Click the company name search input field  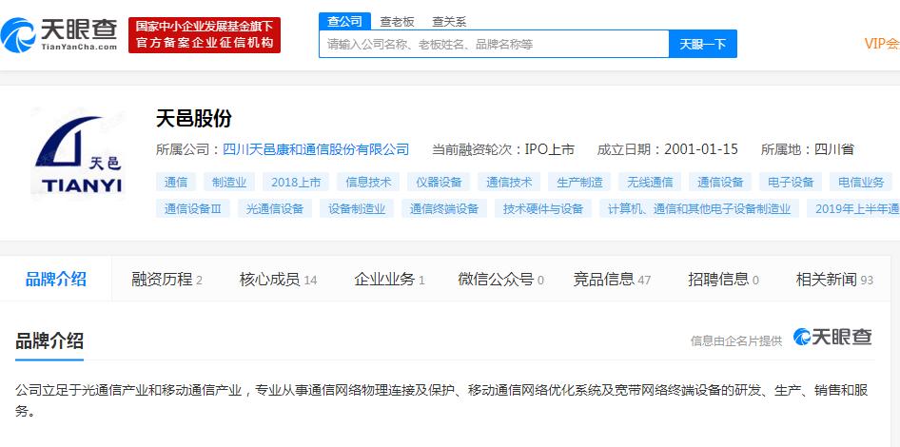[x=493, y=44]
